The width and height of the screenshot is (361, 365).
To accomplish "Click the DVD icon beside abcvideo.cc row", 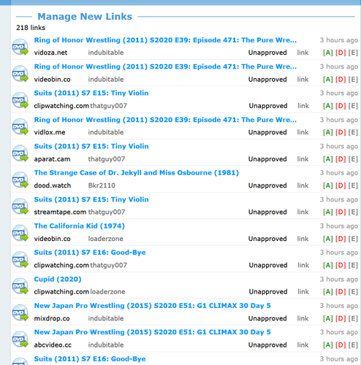I will point(20,339).
